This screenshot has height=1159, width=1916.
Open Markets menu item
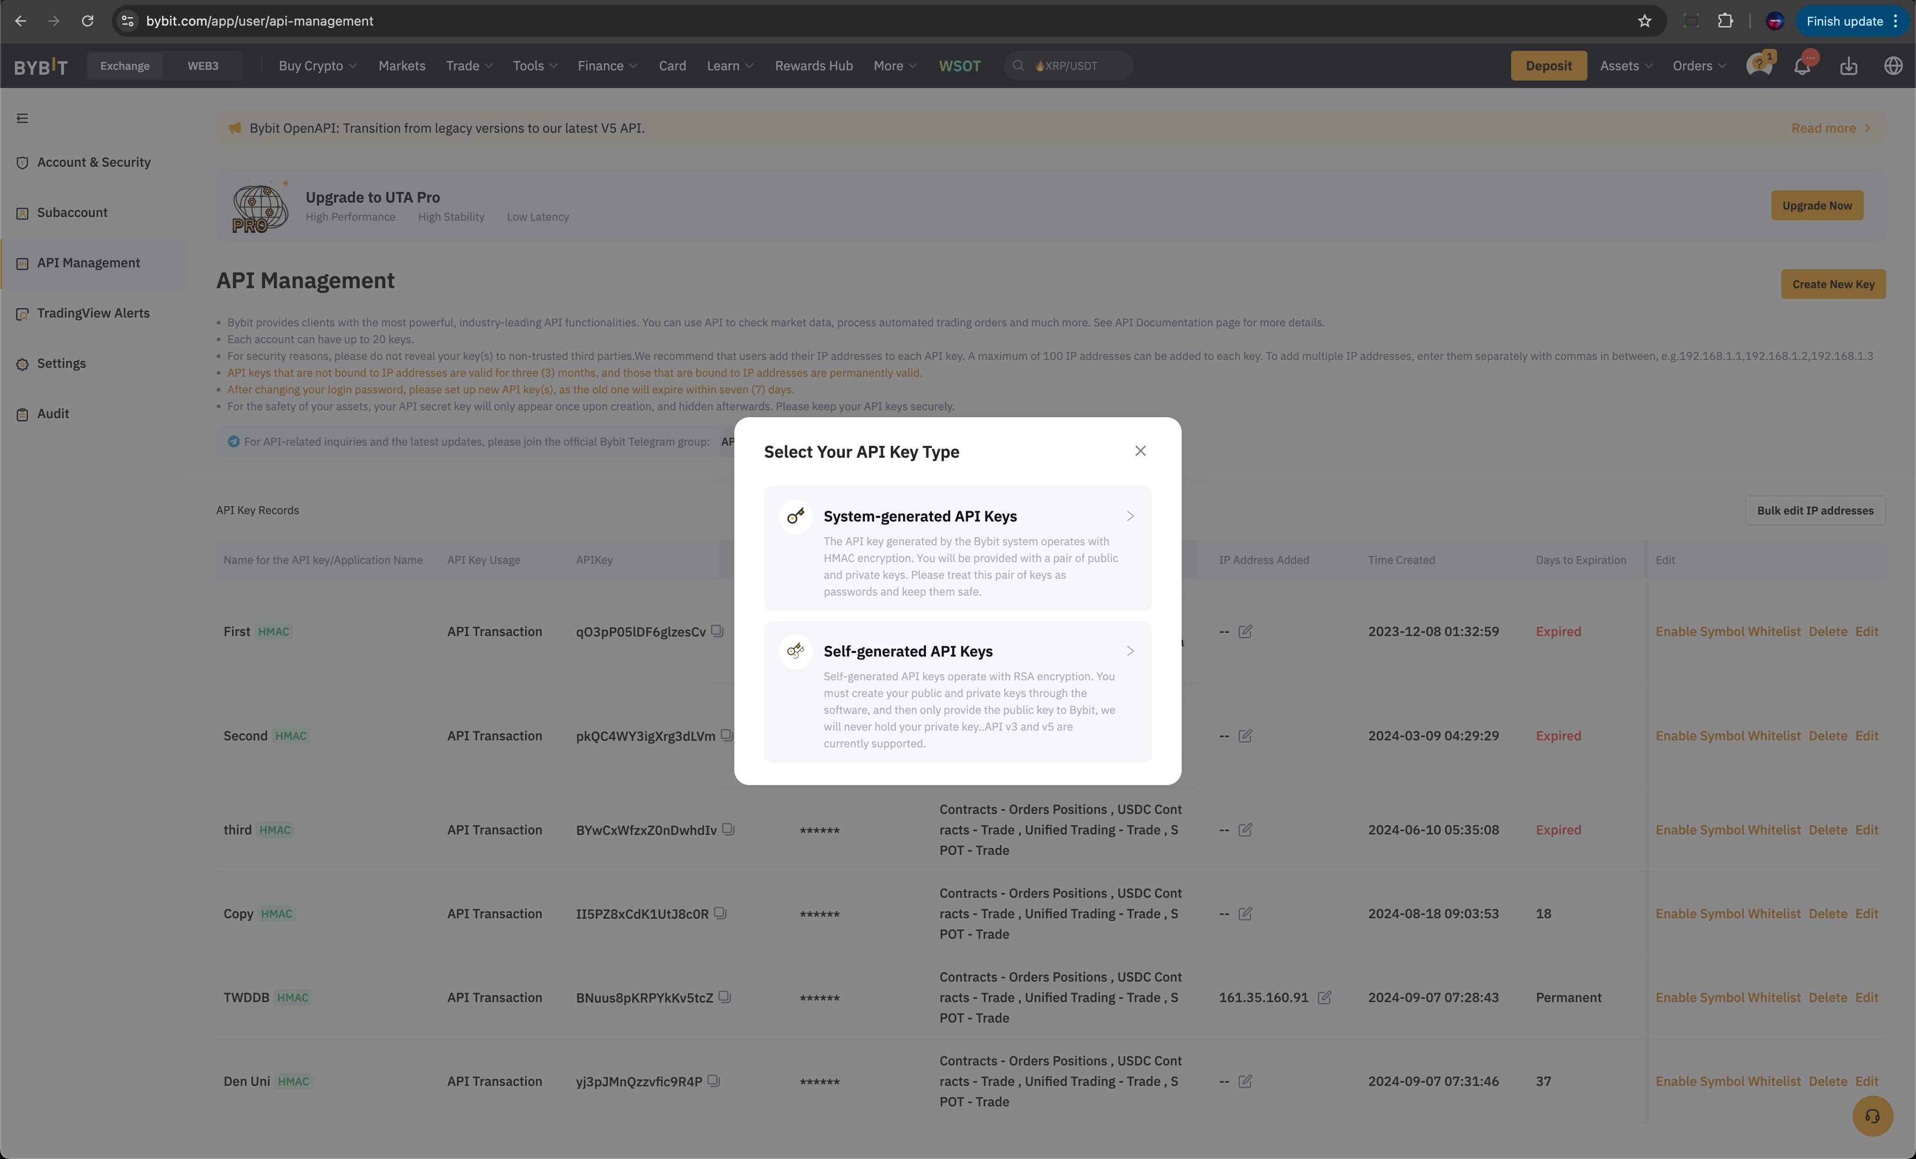coord(402,66)
